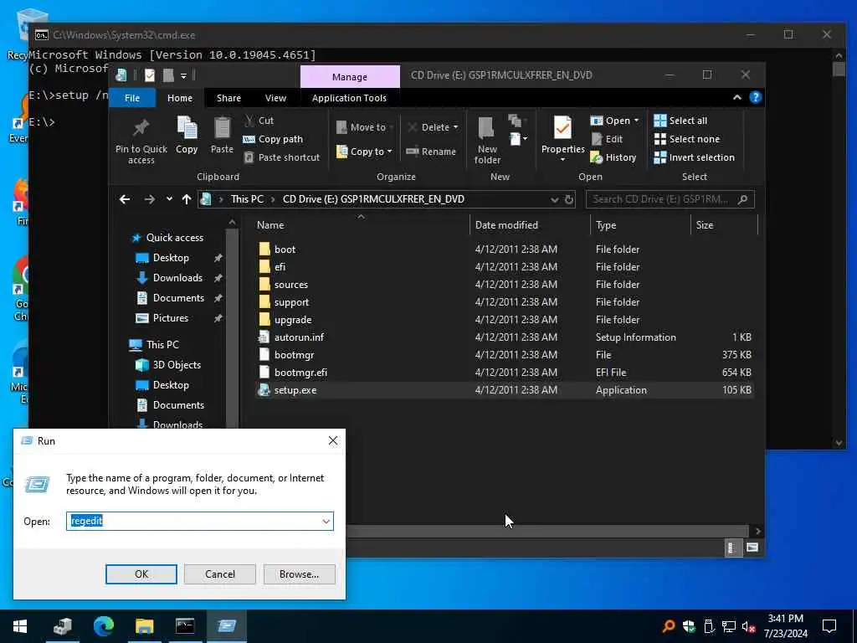The height and width of the screenshot is (643, 857).
Task: Click the Command Prompt taskbar icon
Action: pos(185,626)
